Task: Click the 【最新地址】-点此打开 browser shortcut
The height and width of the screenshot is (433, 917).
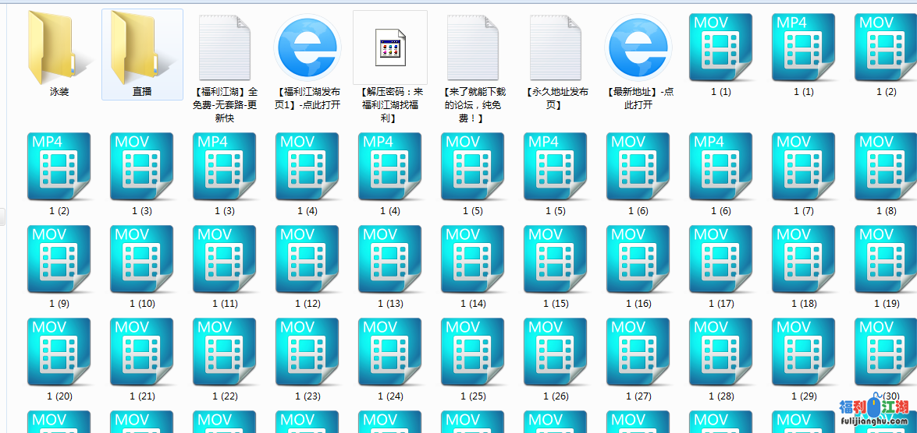Action: tap(638, 48)
